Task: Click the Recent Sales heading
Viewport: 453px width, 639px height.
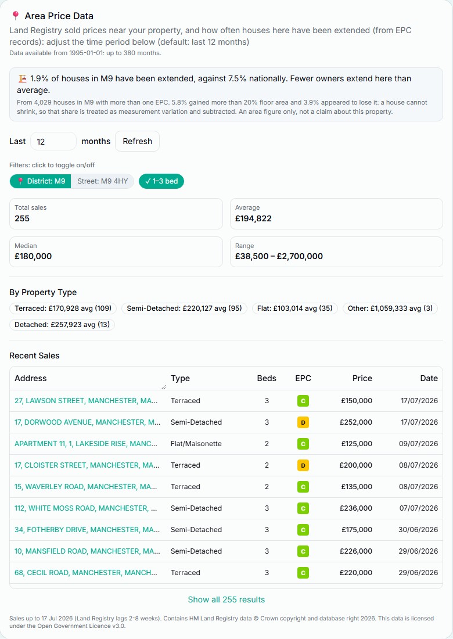Action: click(x=34, y=356)
